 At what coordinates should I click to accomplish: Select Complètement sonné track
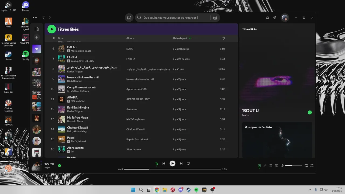click(x=81, y=87)
